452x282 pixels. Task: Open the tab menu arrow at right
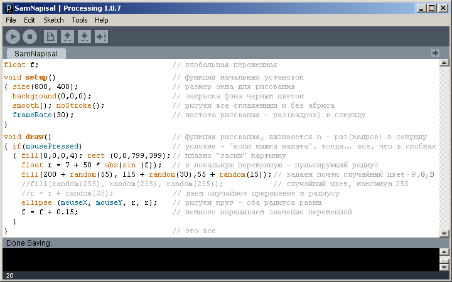pos(435,53)
